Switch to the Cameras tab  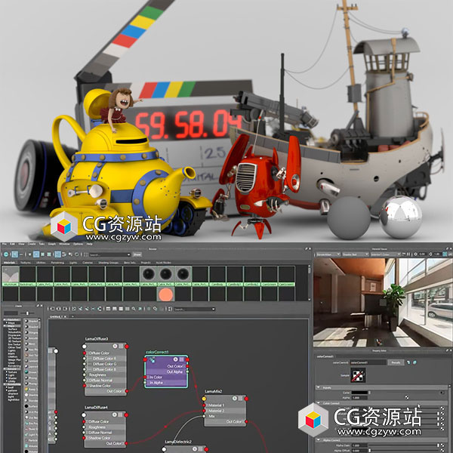(88, 263)
